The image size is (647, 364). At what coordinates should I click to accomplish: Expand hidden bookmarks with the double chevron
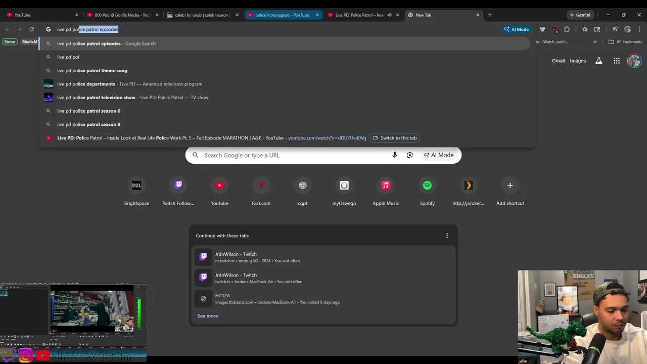point(595,41)
